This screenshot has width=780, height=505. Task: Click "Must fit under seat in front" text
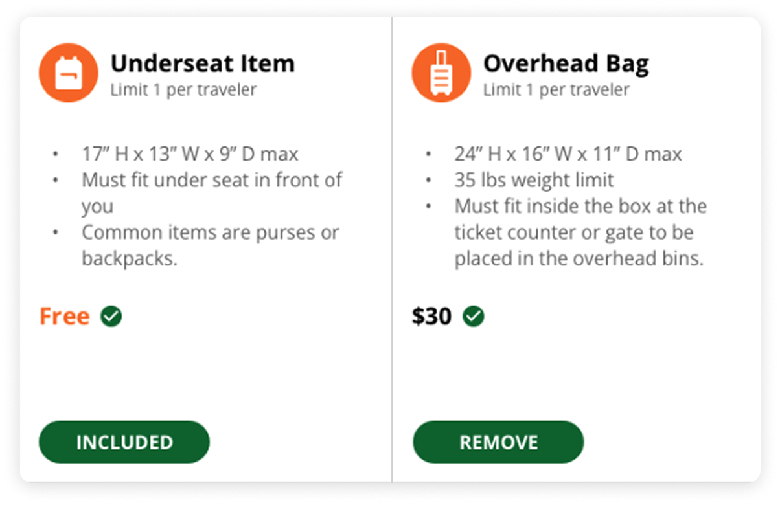212,180
